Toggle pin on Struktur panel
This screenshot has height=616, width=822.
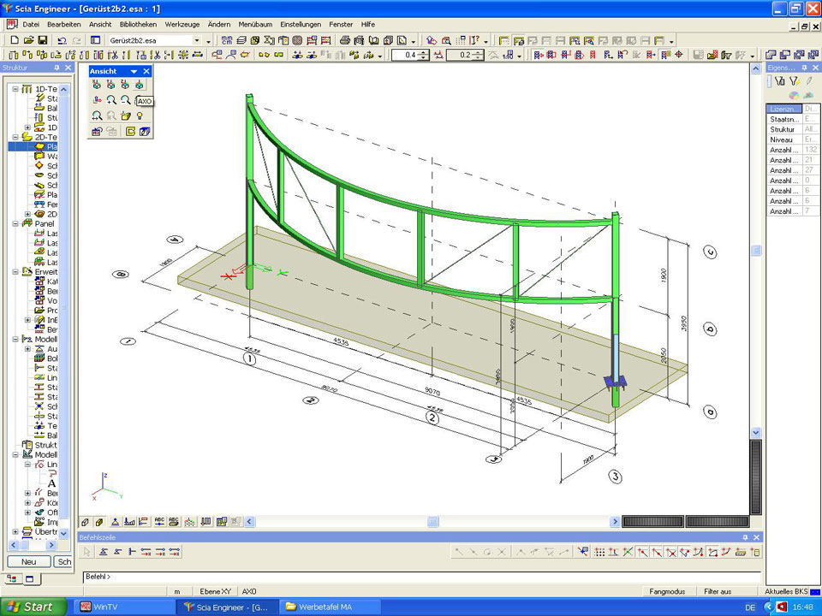coord(57,68)
